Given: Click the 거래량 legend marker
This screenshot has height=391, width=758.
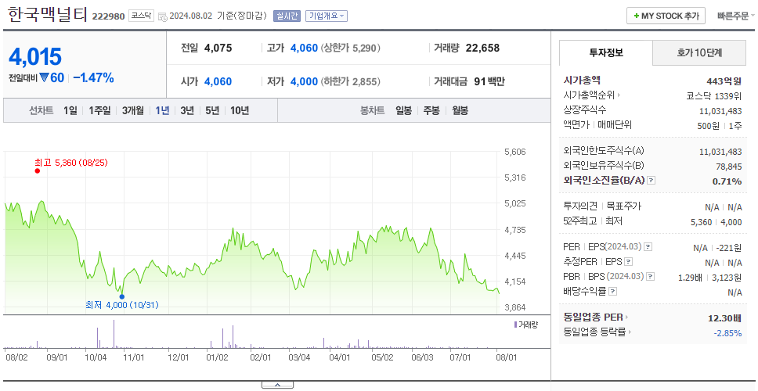Looking at the screenshot, I should [515, 325].
